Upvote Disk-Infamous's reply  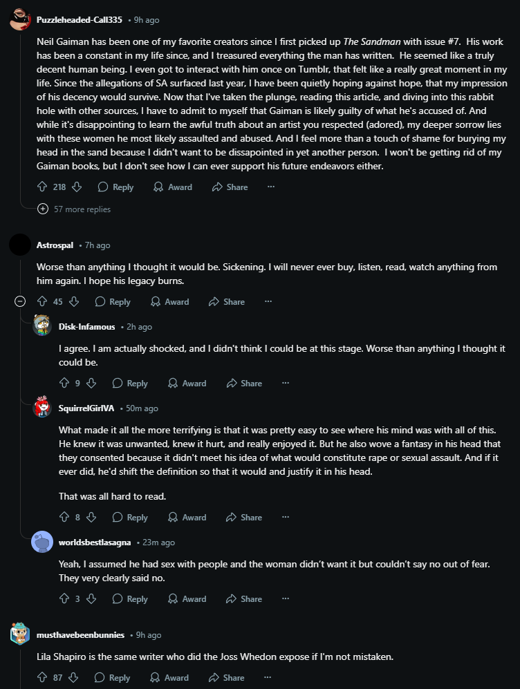[x=64, y=383]
